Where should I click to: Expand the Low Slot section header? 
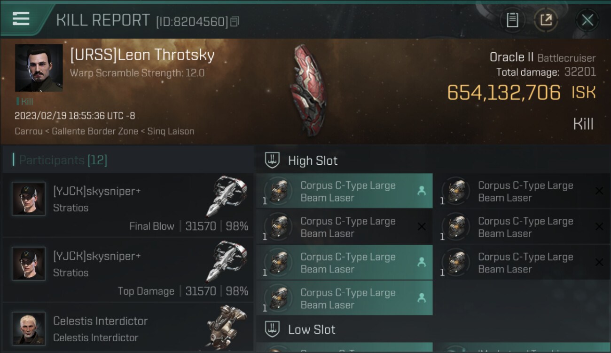(x=432, y=329)
